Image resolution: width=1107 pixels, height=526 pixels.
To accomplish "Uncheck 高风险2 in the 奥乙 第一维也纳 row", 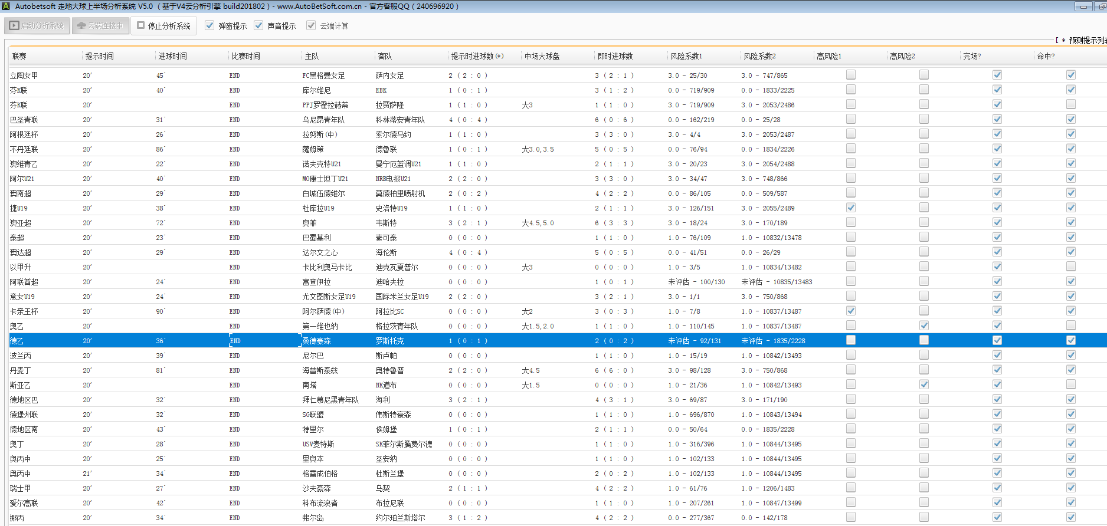I will pyautogui.click(x=923, y=326).
